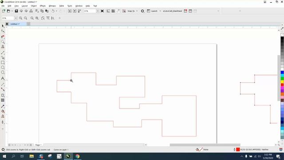Screen dimensions: 284x160
Task: Select the Connector tool
Action: pos(3,89)
